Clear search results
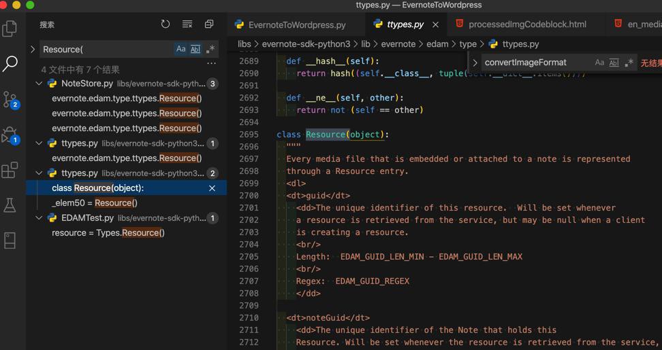The height and width of the screenshot is (350, 662). pyautogui.click(x=187, y=24)
